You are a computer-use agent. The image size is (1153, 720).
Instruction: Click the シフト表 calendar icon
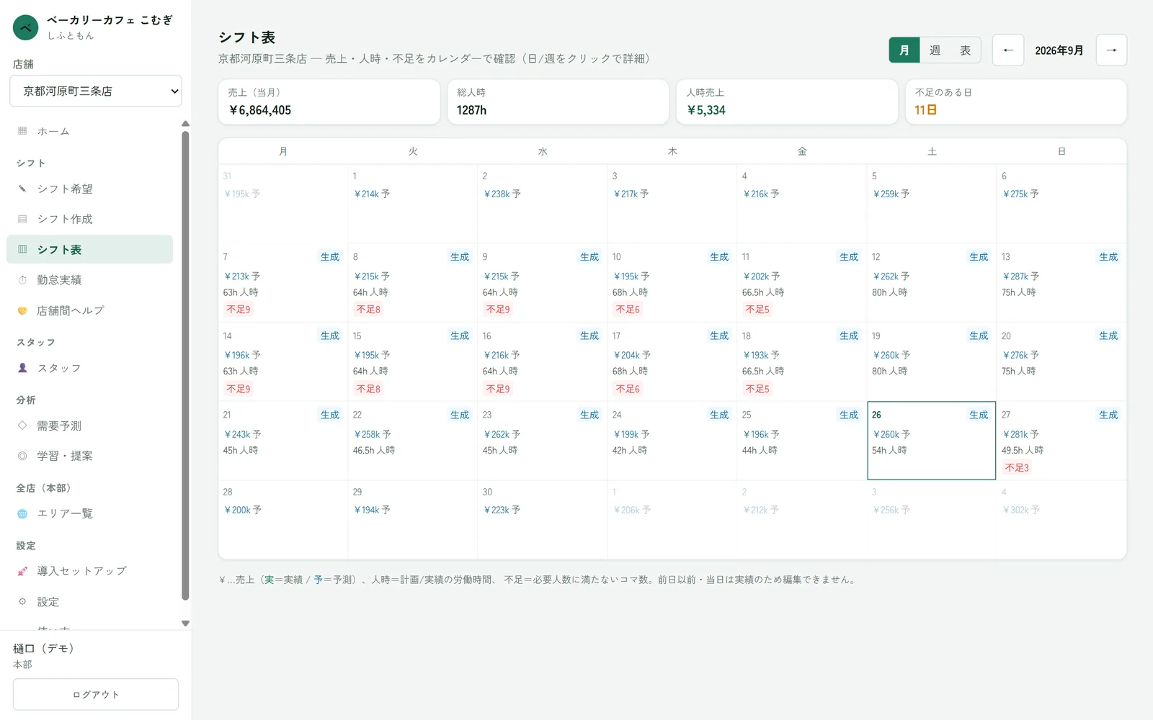(x=22, y=249)
